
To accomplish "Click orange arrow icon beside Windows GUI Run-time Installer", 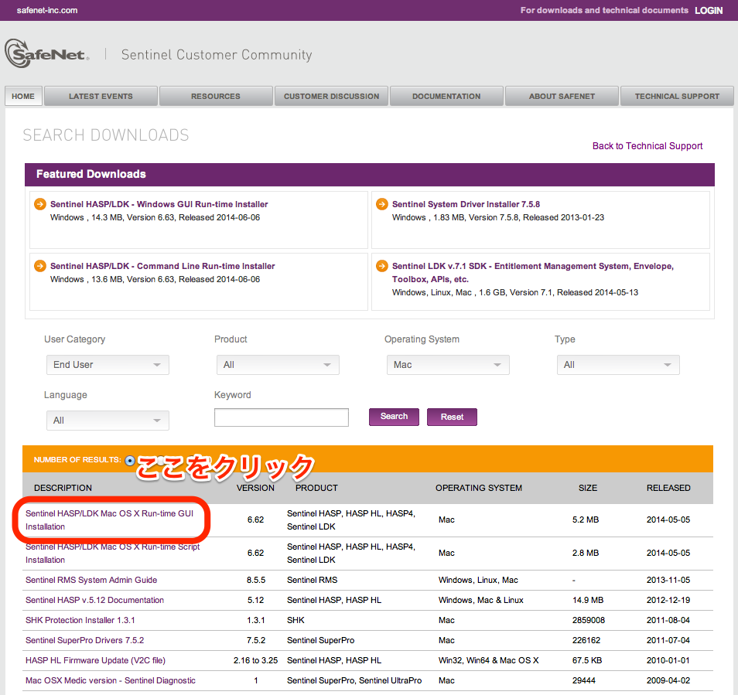I will click(x=40, y=204).
